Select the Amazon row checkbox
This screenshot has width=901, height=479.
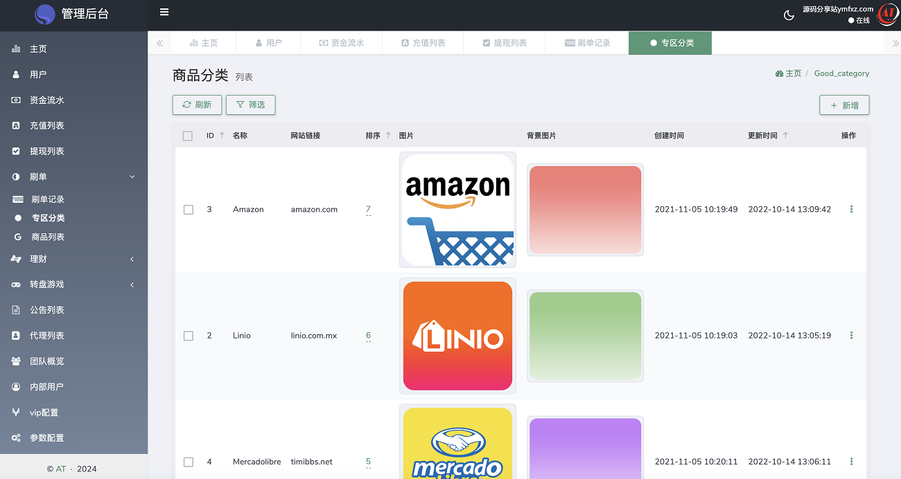[x=189, y=210]
